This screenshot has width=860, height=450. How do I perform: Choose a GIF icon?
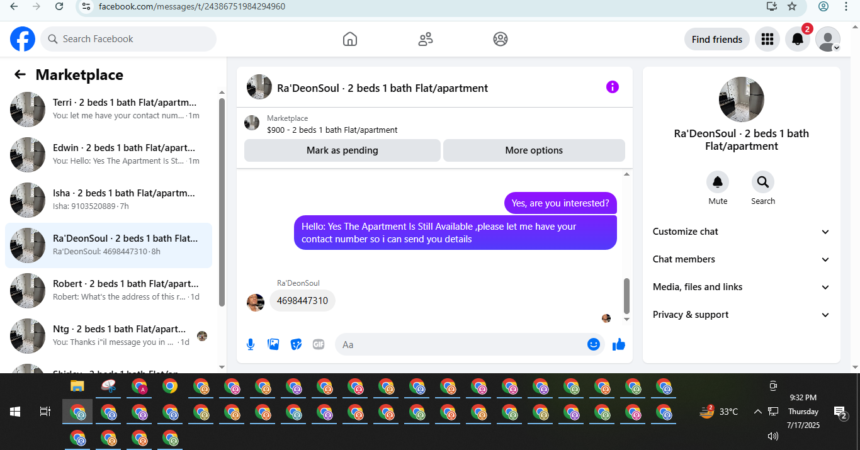point(319,344)
